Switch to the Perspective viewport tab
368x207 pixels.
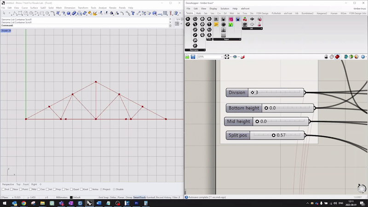pyautogui.click(x=8, y=184)
